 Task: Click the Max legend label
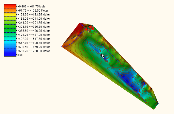pyautogui.click(x=20, y=55)
